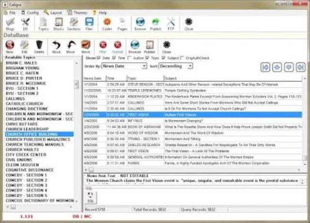Open the FTP tool icon
The height and width of the screenshot is (223, 310).
pyautogui.click(x=171, y=24)
